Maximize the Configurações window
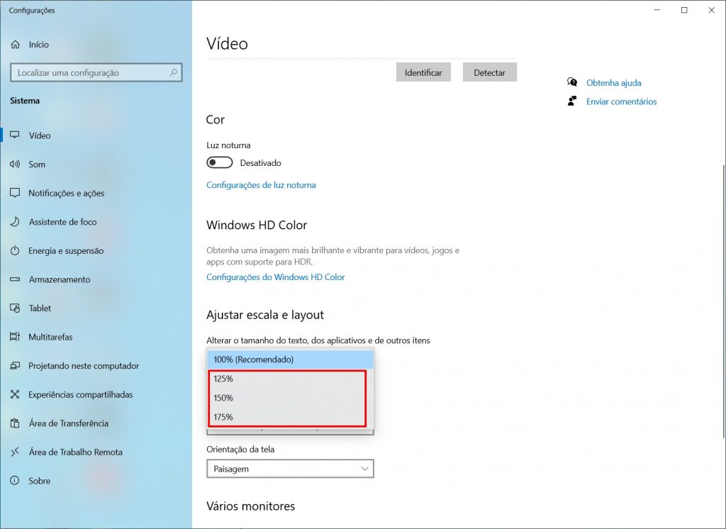Screen dimensions: 726x529 tap(684, 10)
